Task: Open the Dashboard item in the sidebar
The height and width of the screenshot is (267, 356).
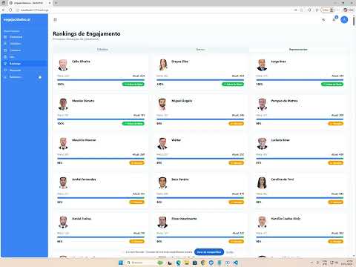Action: (x=24, y=37)
